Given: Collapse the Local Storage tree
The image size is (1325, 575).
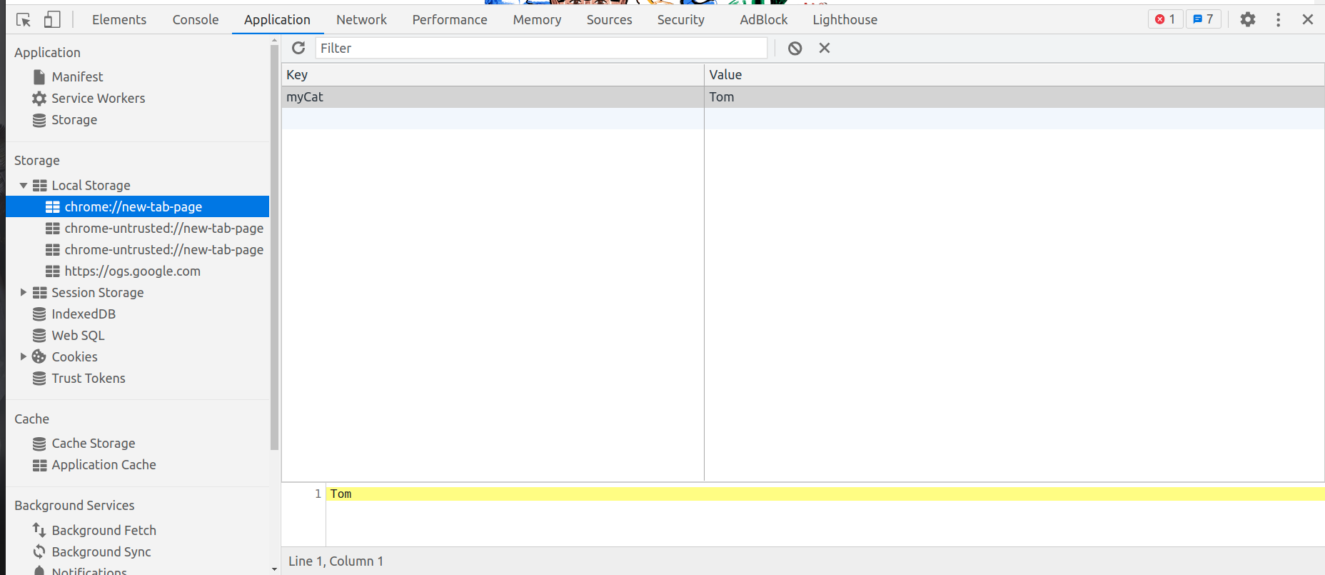Looking at the screenshot, I should [24, 186].
